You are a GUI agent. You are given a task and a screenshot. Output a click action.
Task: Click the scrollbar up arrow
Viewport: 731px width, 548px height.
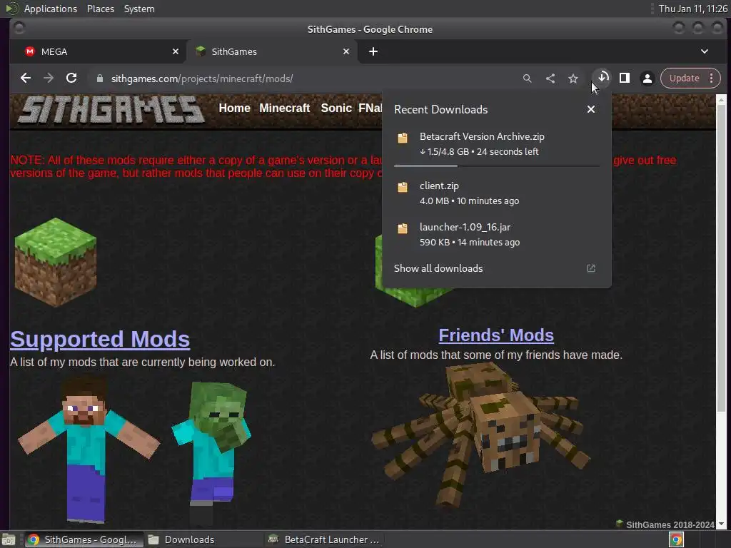(x=721, y=99)
